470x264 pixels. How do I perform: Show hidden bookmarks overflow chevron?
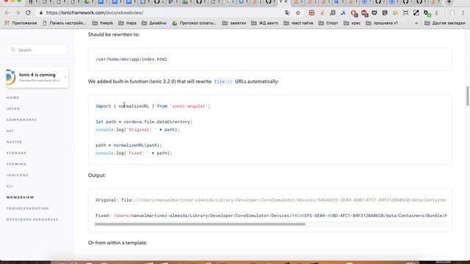(x=416, y=23)
